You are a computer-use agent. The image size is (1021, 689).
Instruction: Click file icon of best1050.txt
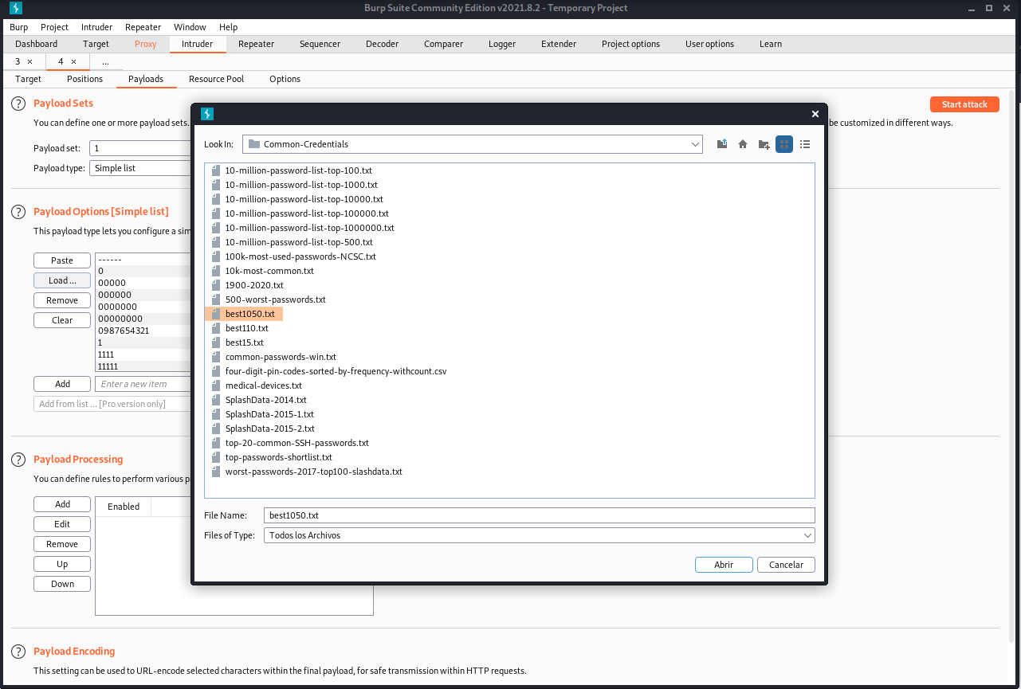(x=215, y=314)
